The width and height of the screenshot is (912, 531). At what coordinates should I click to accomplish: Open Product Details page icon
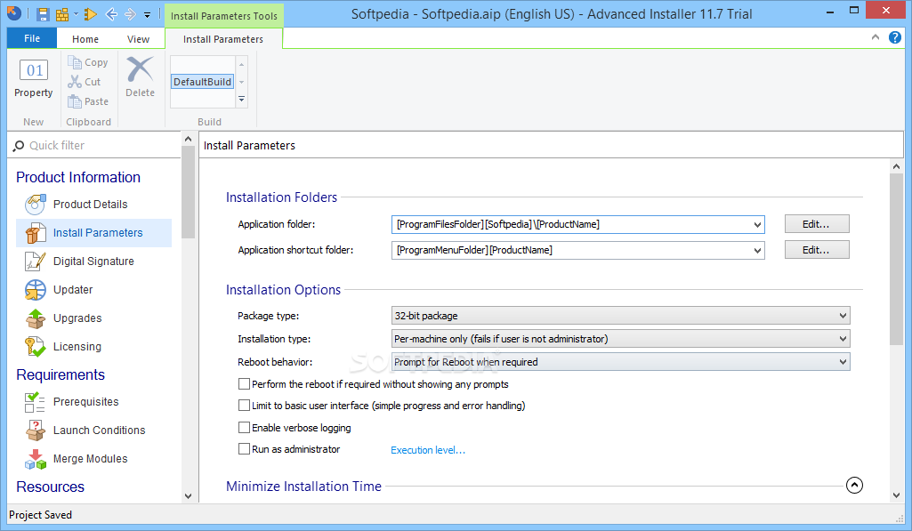click(x=36, y=205)
